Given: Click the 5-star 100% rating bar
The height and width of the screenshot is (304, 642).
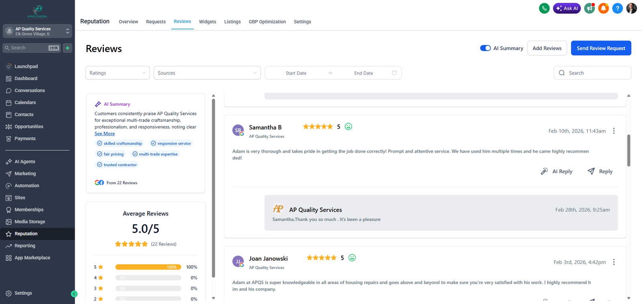Looking at the screenshot, I should (148, 267).
